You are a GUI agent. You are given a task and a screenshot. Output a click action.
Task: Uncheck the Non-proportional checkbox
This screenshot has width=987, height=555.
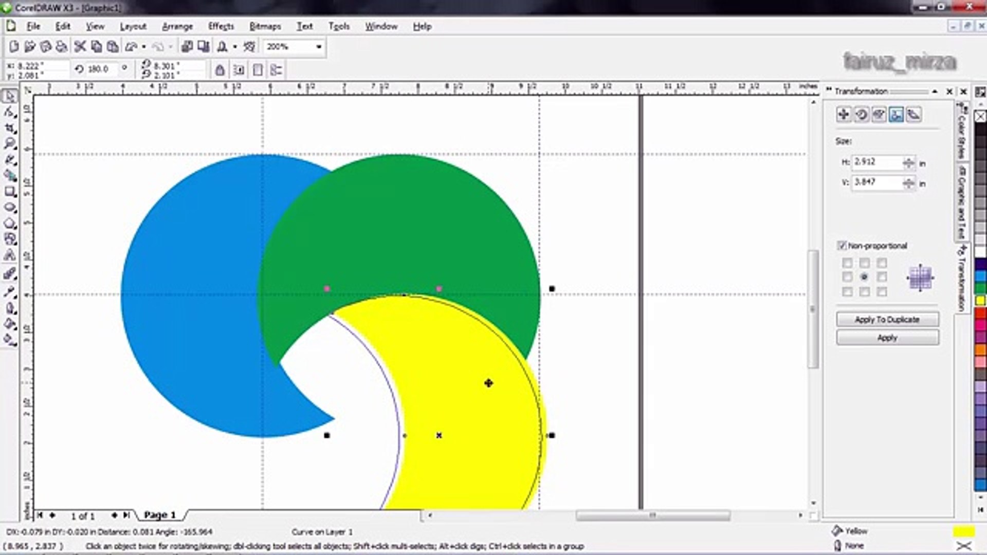(842, 246)
